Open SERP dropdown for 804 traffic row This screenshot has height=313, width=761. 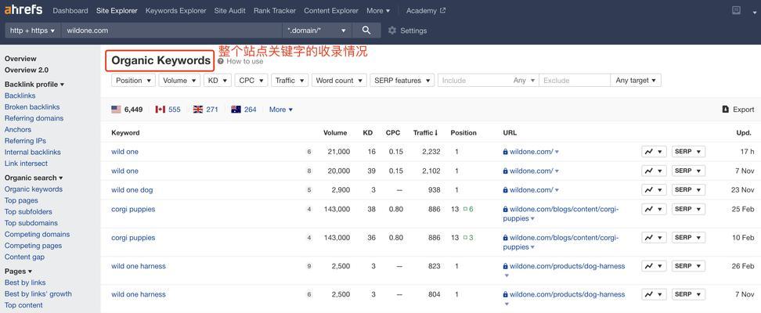pos(688,294)
